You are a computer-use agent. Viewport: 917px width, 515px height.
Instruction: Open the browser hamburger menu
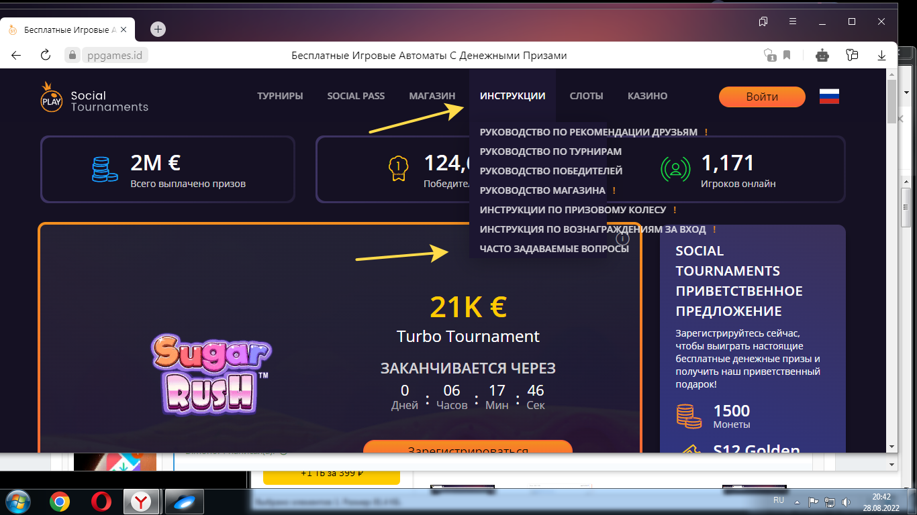793,21
